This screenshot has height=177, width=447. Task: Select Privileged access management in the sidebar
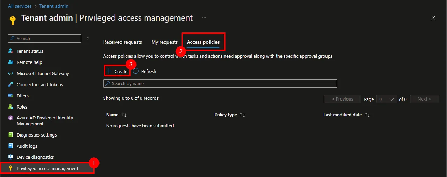click(47, 168)
